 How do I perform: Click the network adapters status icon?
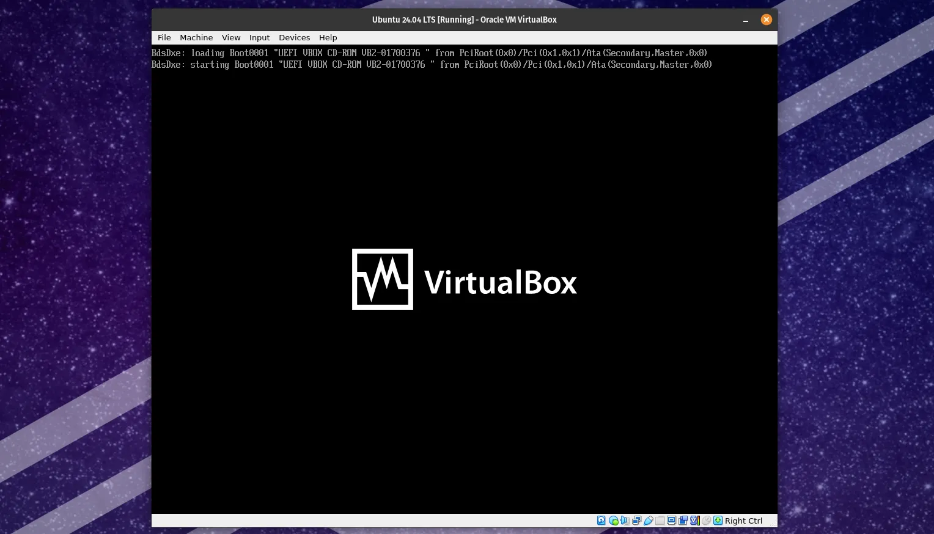click(x=636, y=520)
